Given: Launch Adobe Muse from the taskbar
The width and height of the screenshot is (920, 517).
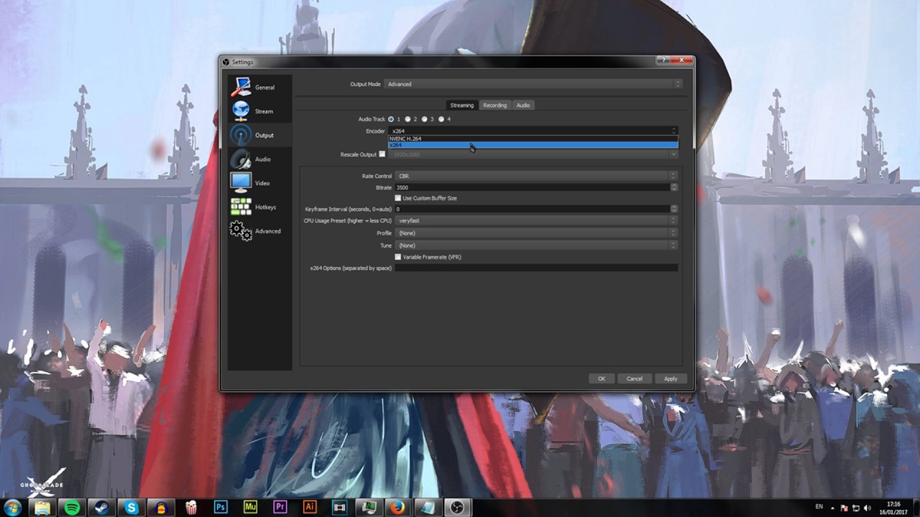Looking at the screenshot, I should [250, 507].
